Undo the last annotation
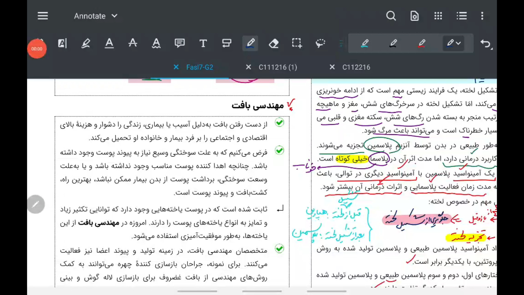The height and width of the screenshot is (295, 524). click(486, 43)
